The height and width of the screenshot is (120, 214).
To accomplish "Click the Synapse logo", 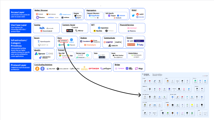I will point(119,68).
